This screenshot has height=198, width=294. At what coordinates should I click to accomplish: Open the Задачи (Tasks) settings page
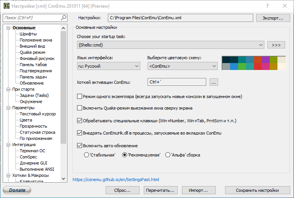pyautogui.click(x=34, y=95)
